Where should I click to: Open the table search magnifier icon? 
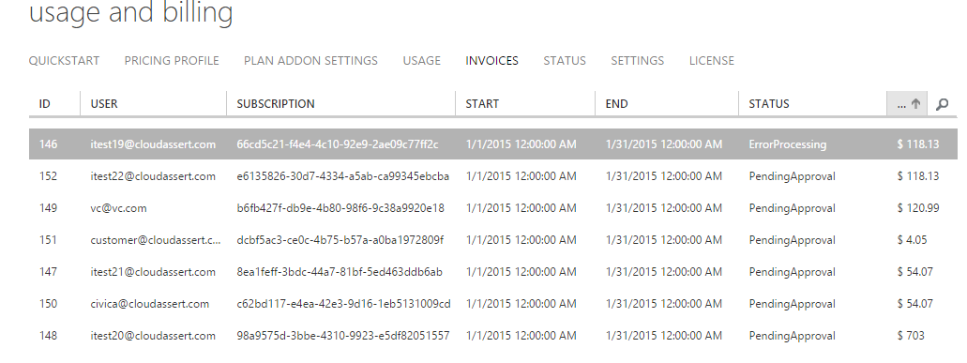942,104
